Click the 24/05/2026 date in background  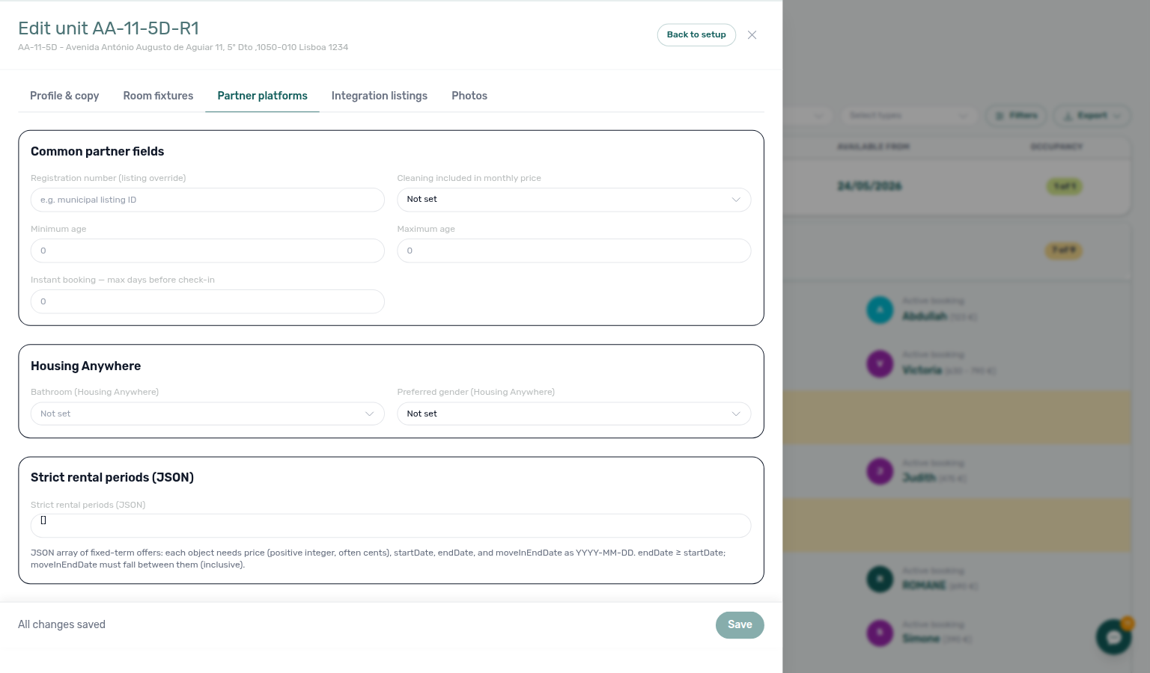coord(869,186)
